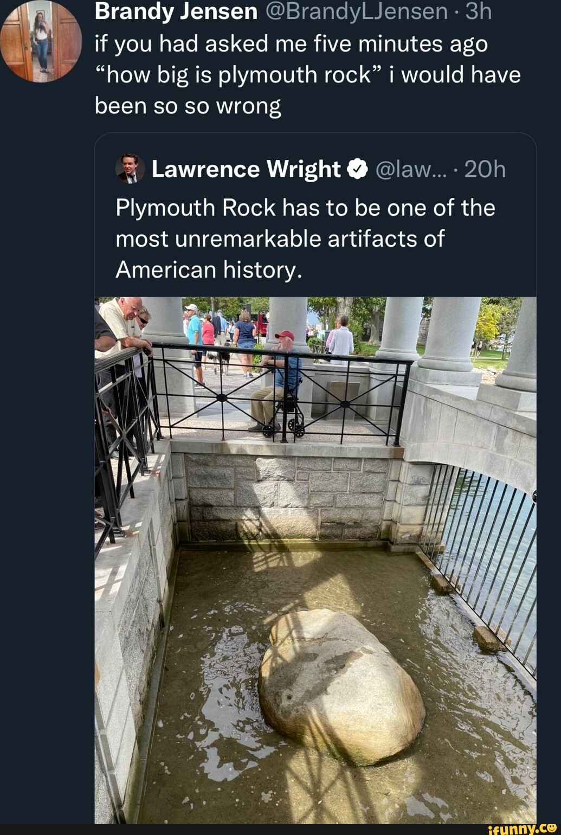The height and width of the screenshot is (835, 561).
Task: Click 'been so so wrong' text line
Action: pos(188,106)
